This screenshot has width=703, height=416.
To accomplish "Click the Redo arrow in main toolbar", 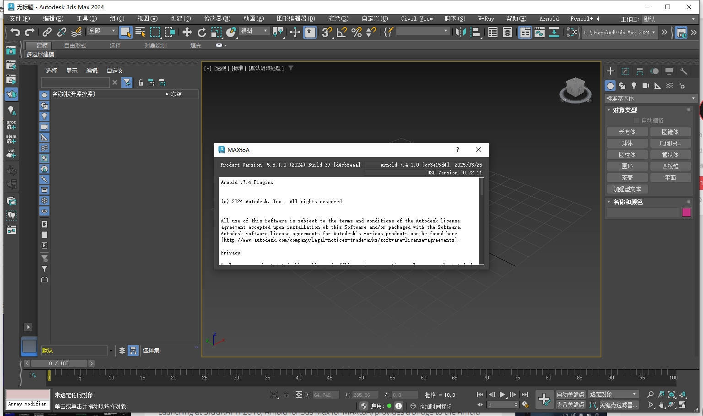I will (30, 32).
